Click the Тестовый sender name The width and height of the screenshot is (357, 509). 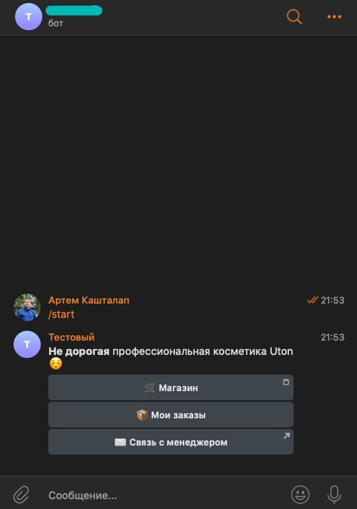pyautogui.click(x=72, y=337)
